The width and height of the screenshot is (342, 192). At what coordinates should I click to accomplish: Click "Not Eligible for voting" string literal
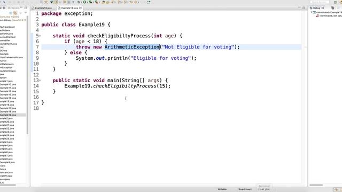click(198, 47)
